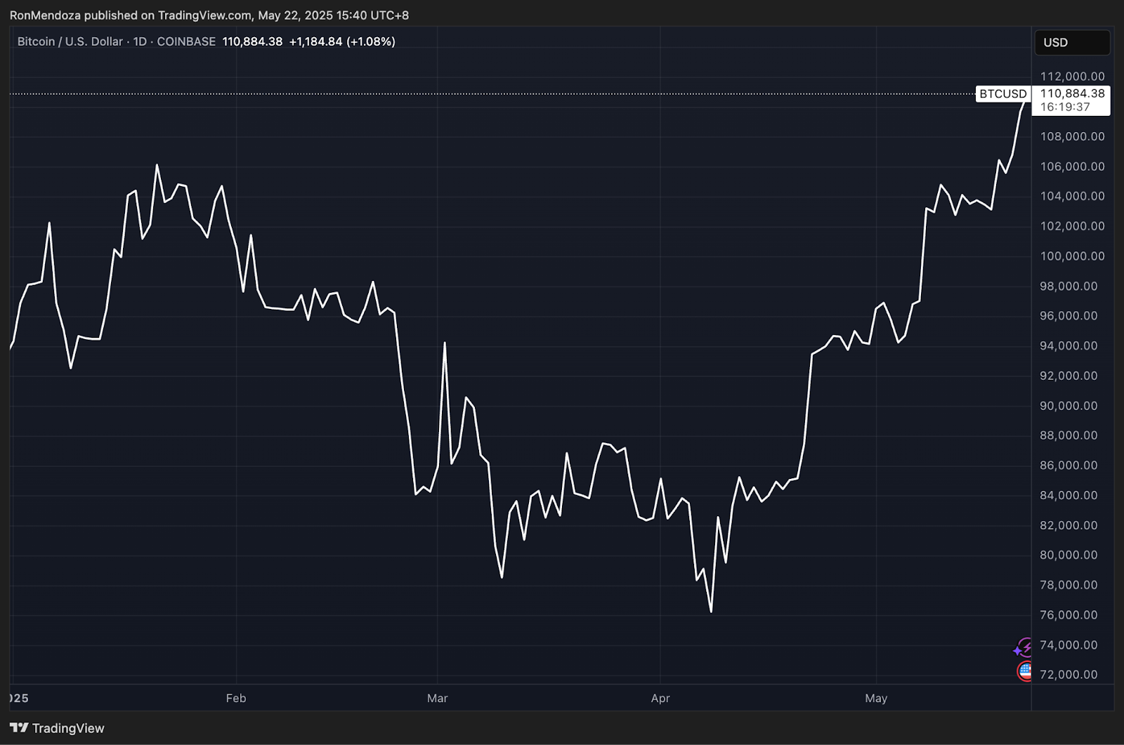Click the 110,884.38 value in chart legend

tap(252, 41)
